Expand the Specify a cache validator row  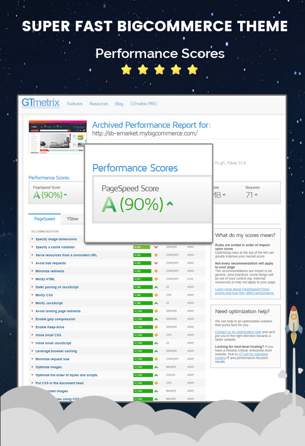pyautogui.click(x=32, y=247)
